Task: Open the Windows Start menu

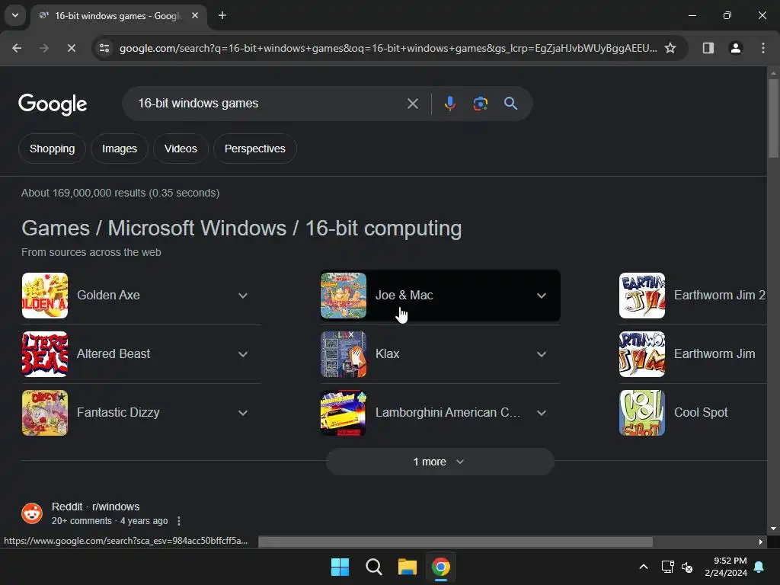Action: pyautogui.click(x=340, y=567)
